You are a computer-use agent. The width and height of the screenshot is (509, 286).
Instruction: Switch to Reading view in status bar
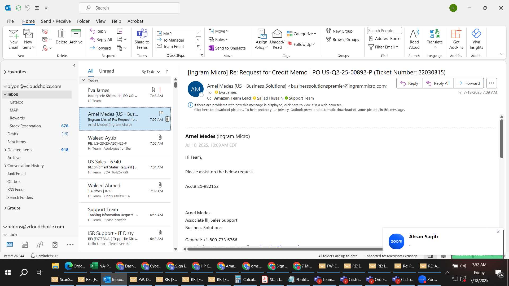[x=443, y=256]
